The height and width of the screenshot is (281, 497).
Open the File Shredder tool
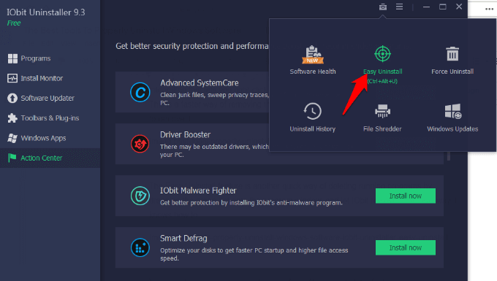[x=382, y=117]
